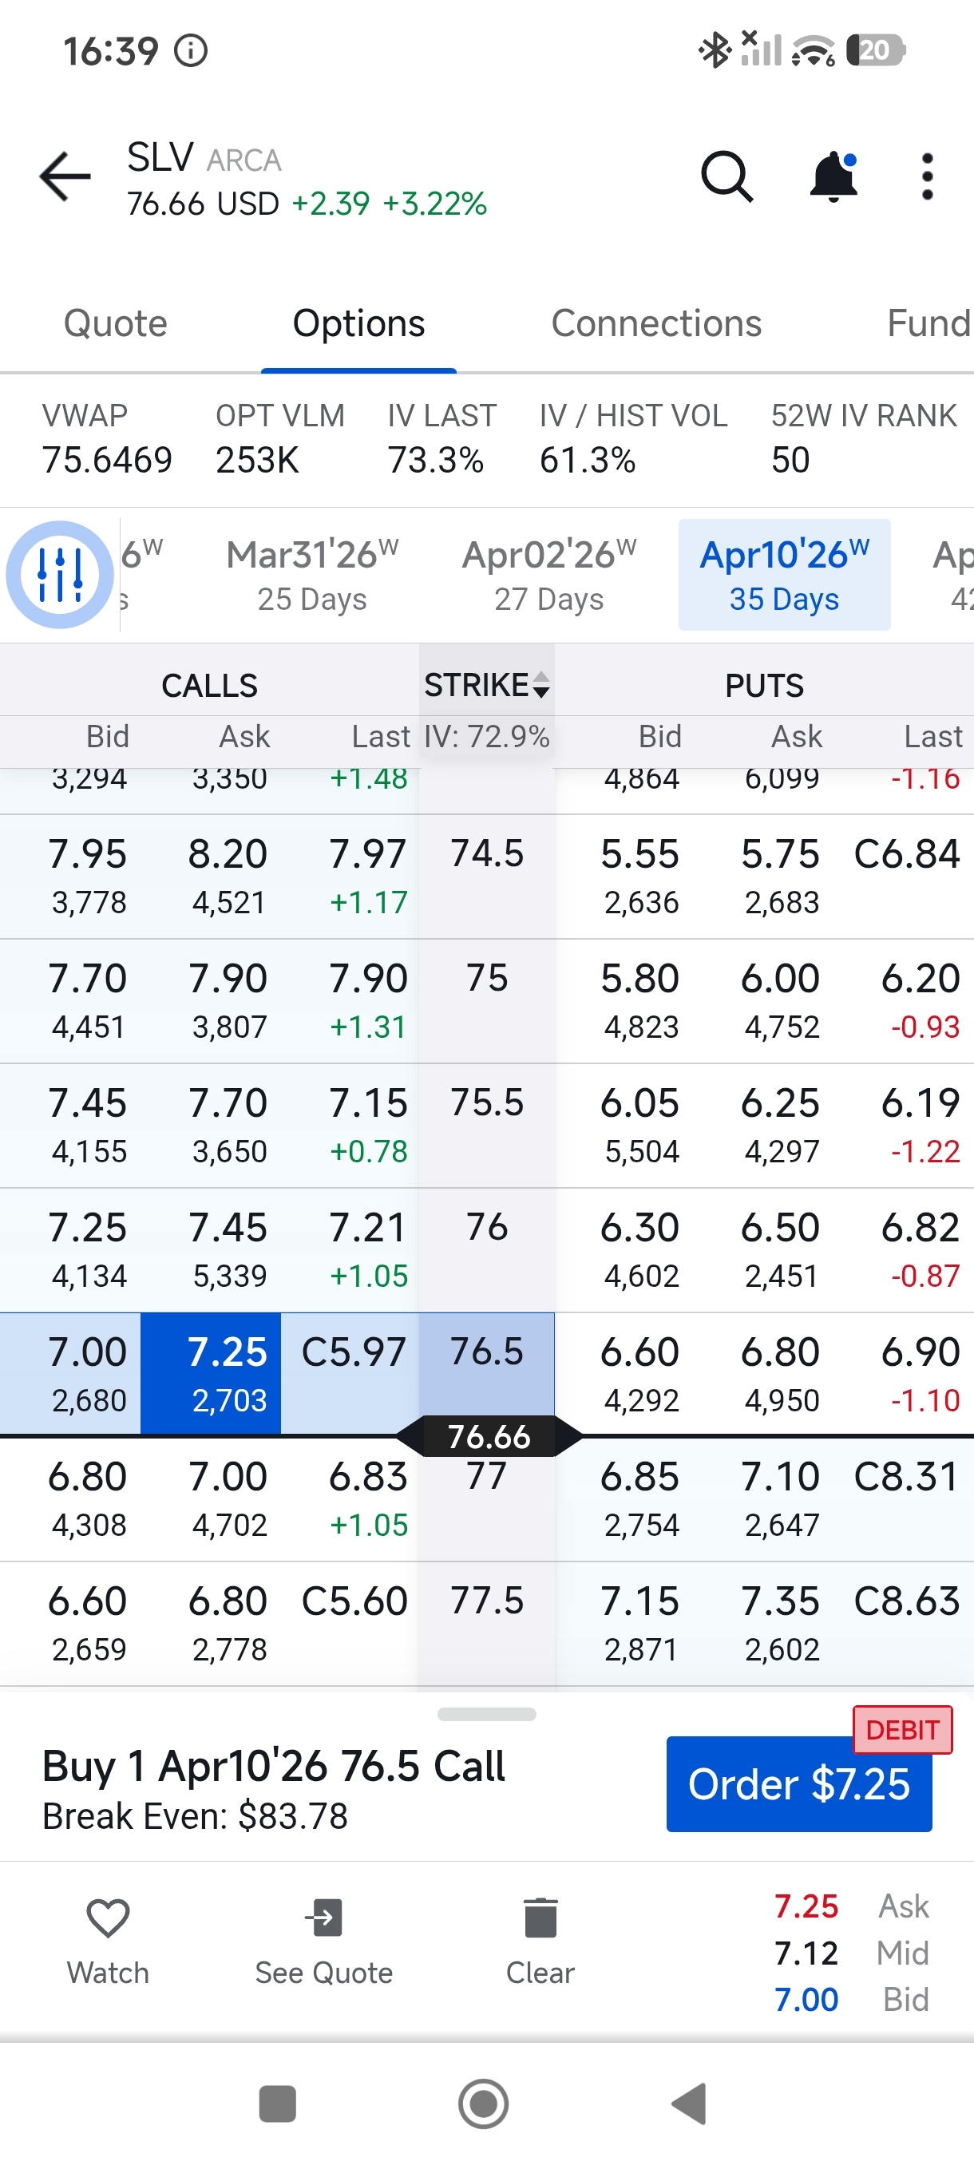
Task: Switch to the Connections tab
Action: click(656, 323)
